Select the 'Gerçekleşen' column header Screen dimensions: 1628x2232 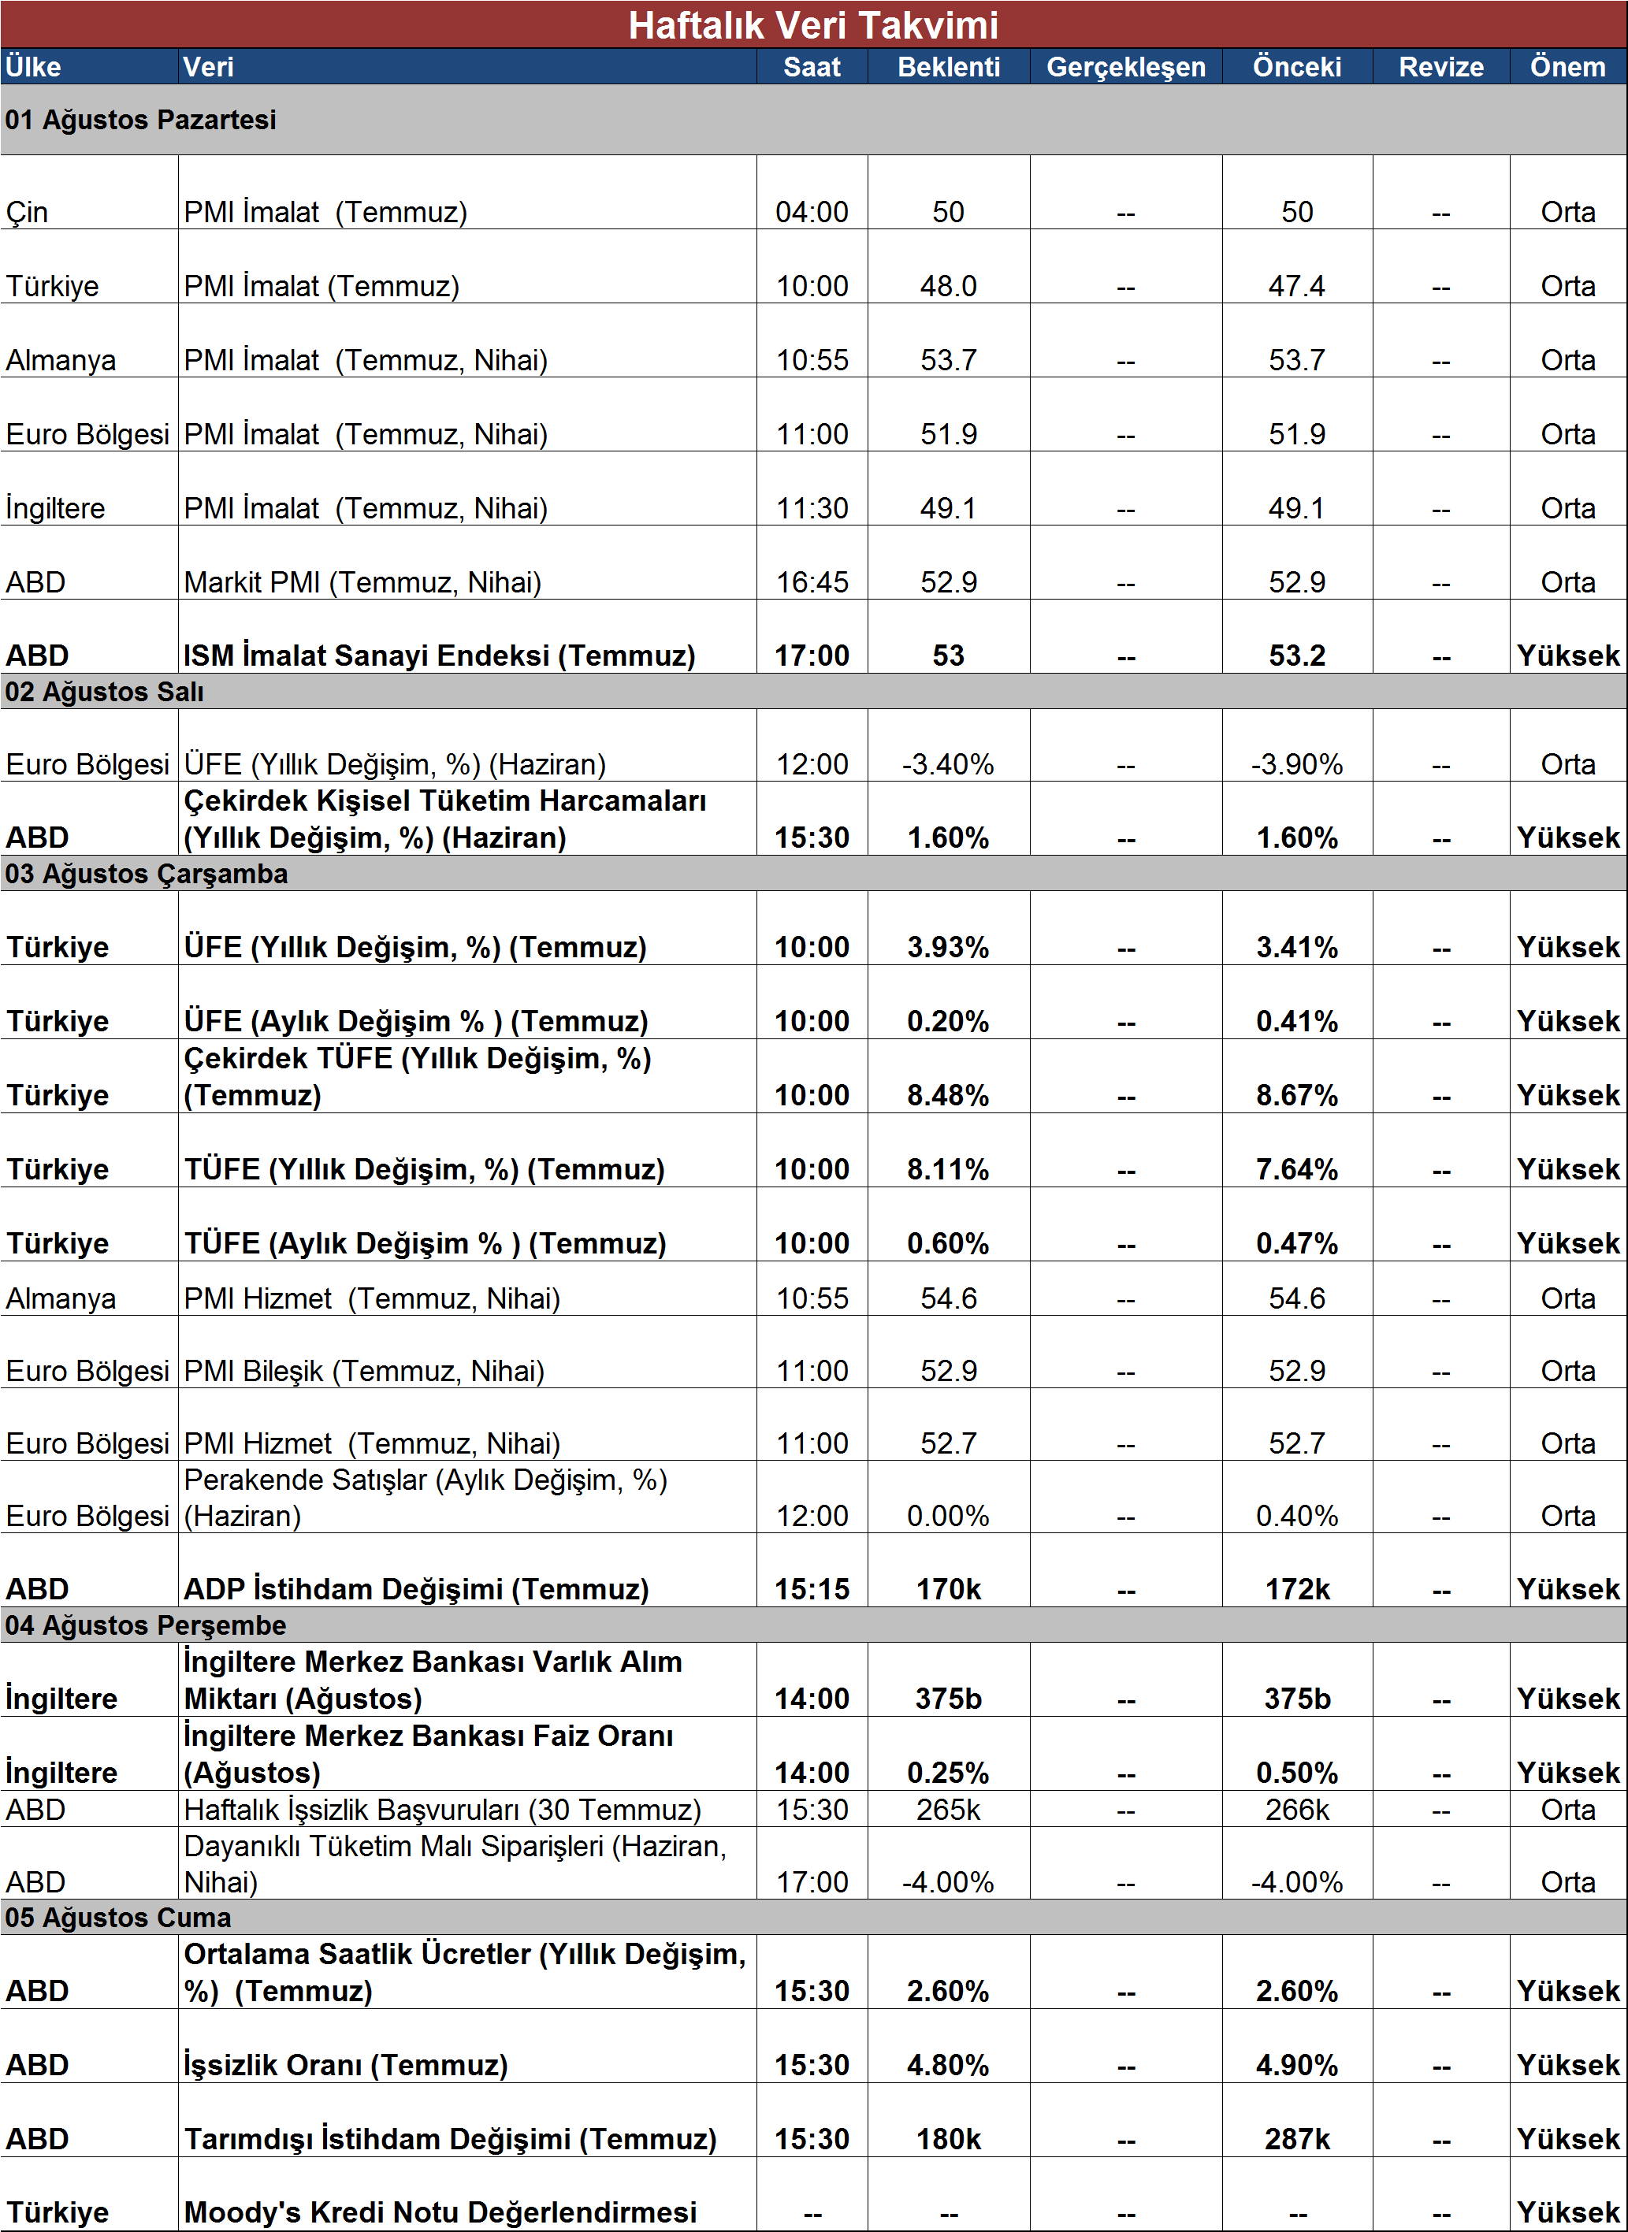click(x=1125, y=66)
